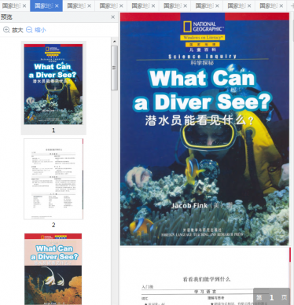Click the thumbnail panel scrollbar handle

pos(115,68)
